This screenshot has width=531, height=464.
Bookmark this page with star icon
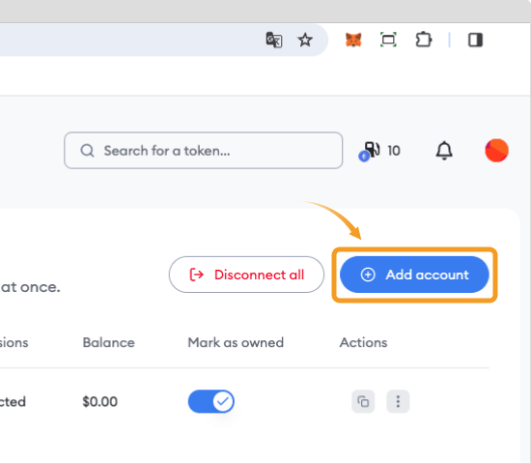tap(305, 40)
